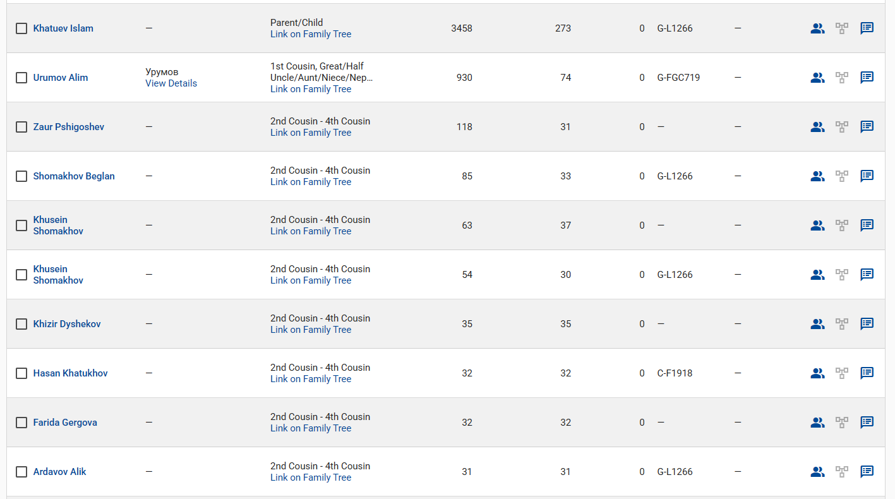
Task: Open notes icon for Khizir Dyshekov
Action: click(867, 324)
